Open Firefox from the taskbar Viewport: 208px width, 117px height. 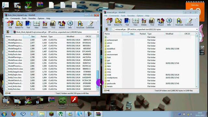coord(14,114)
